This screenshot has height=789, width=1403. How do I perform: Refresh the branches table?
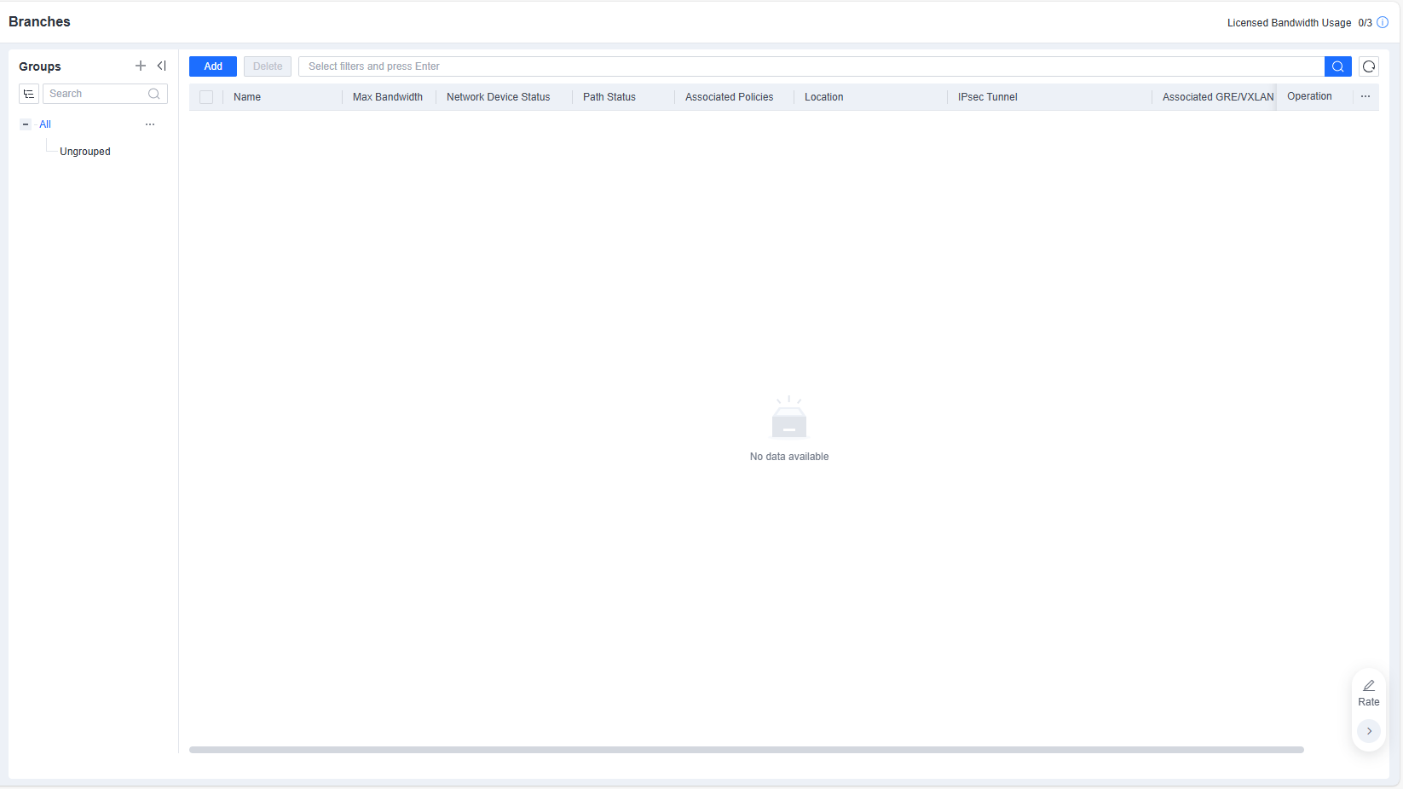(1369, 66)
